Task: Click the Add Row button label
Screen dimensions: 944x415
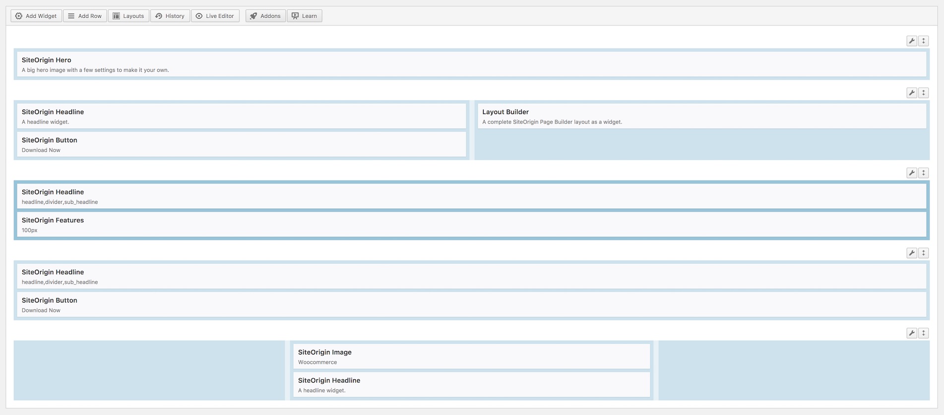Action: pyautogui.click(x=90, y=16)
